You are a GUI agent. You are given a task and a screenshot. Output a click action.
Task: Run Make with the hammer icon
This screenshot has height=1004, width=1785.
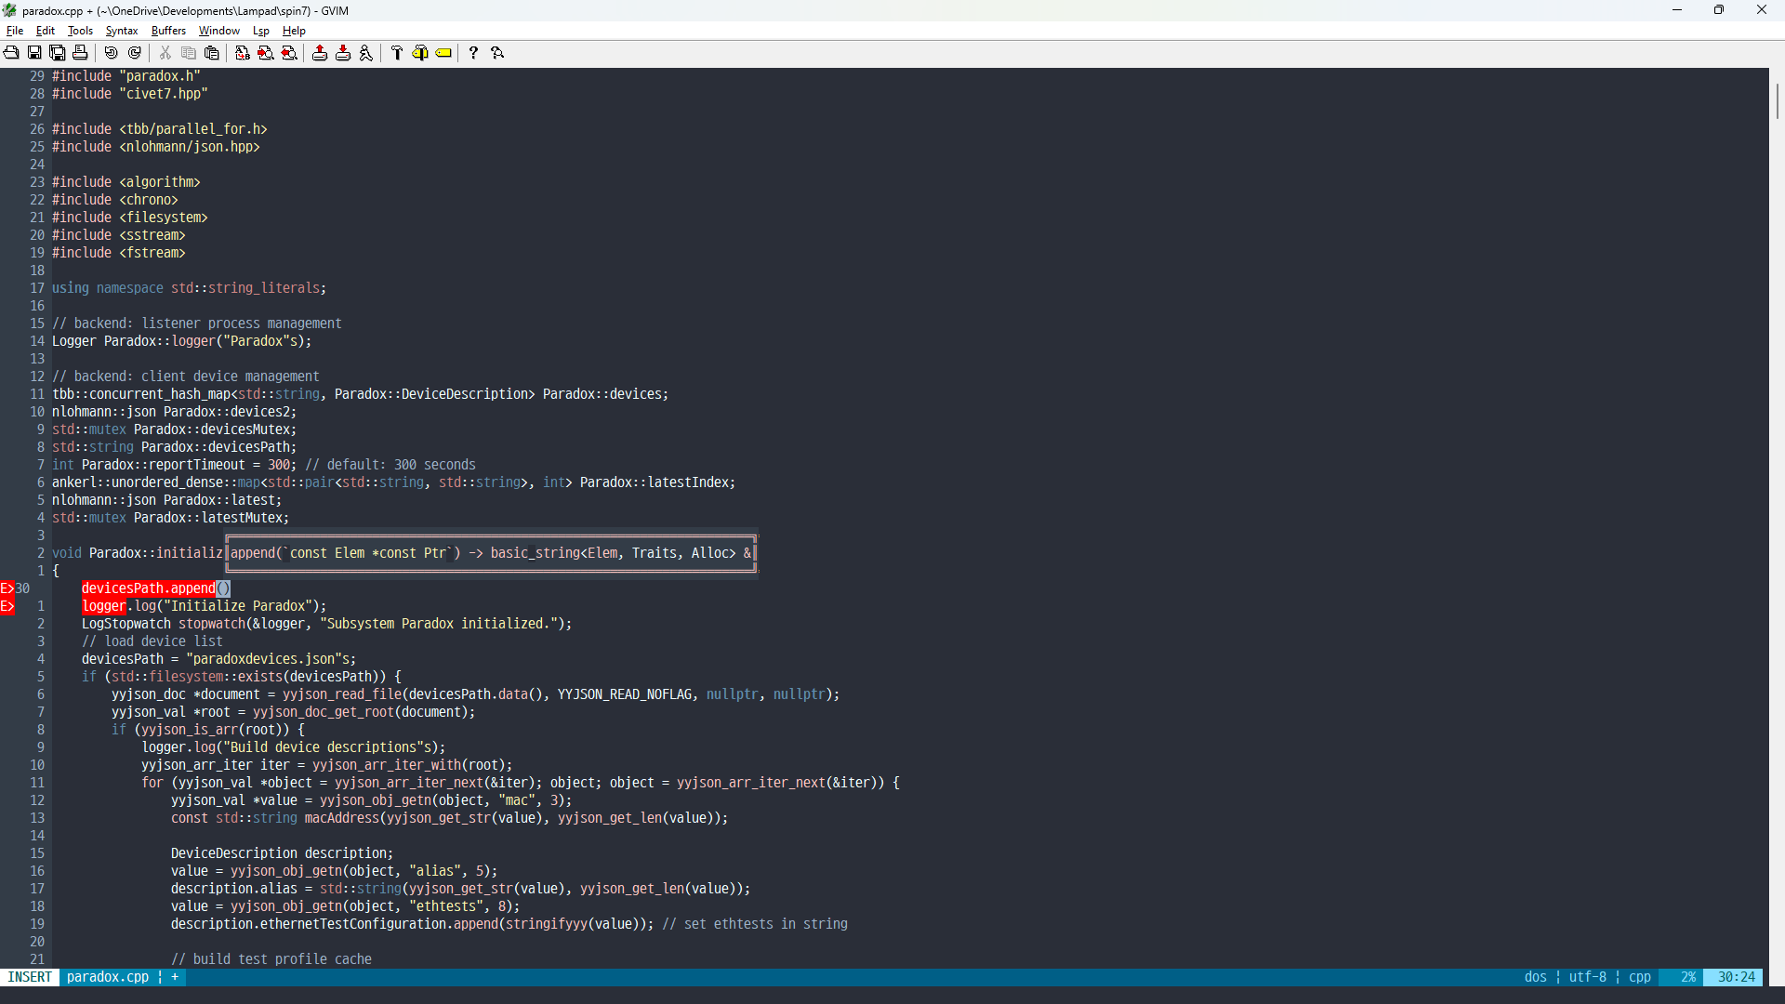point(397,53)
